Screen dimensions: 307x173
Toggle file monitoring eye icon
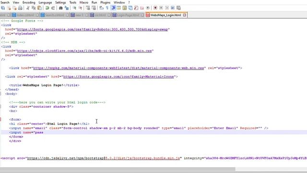pos(148,8)
